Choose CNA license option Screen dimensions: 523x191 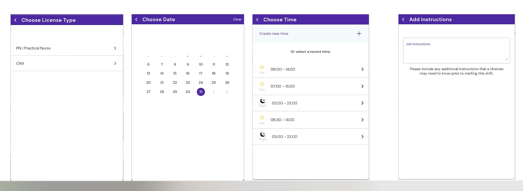click(x=67, y=63)
